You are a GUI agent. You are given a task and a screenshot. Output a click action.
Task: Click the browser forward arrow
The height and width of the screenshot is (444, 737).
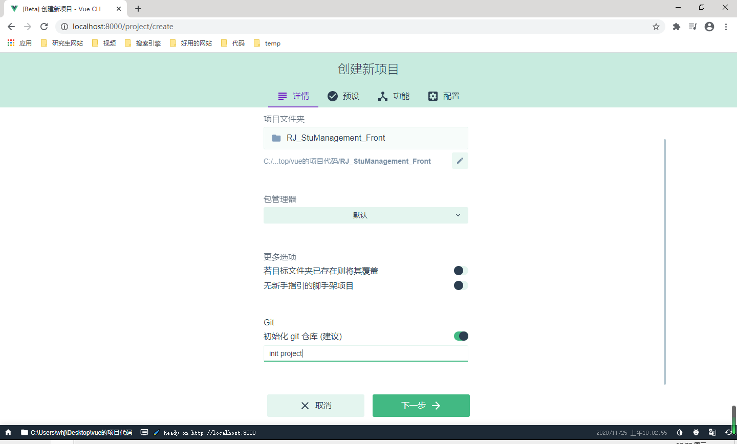coord(28,27)
